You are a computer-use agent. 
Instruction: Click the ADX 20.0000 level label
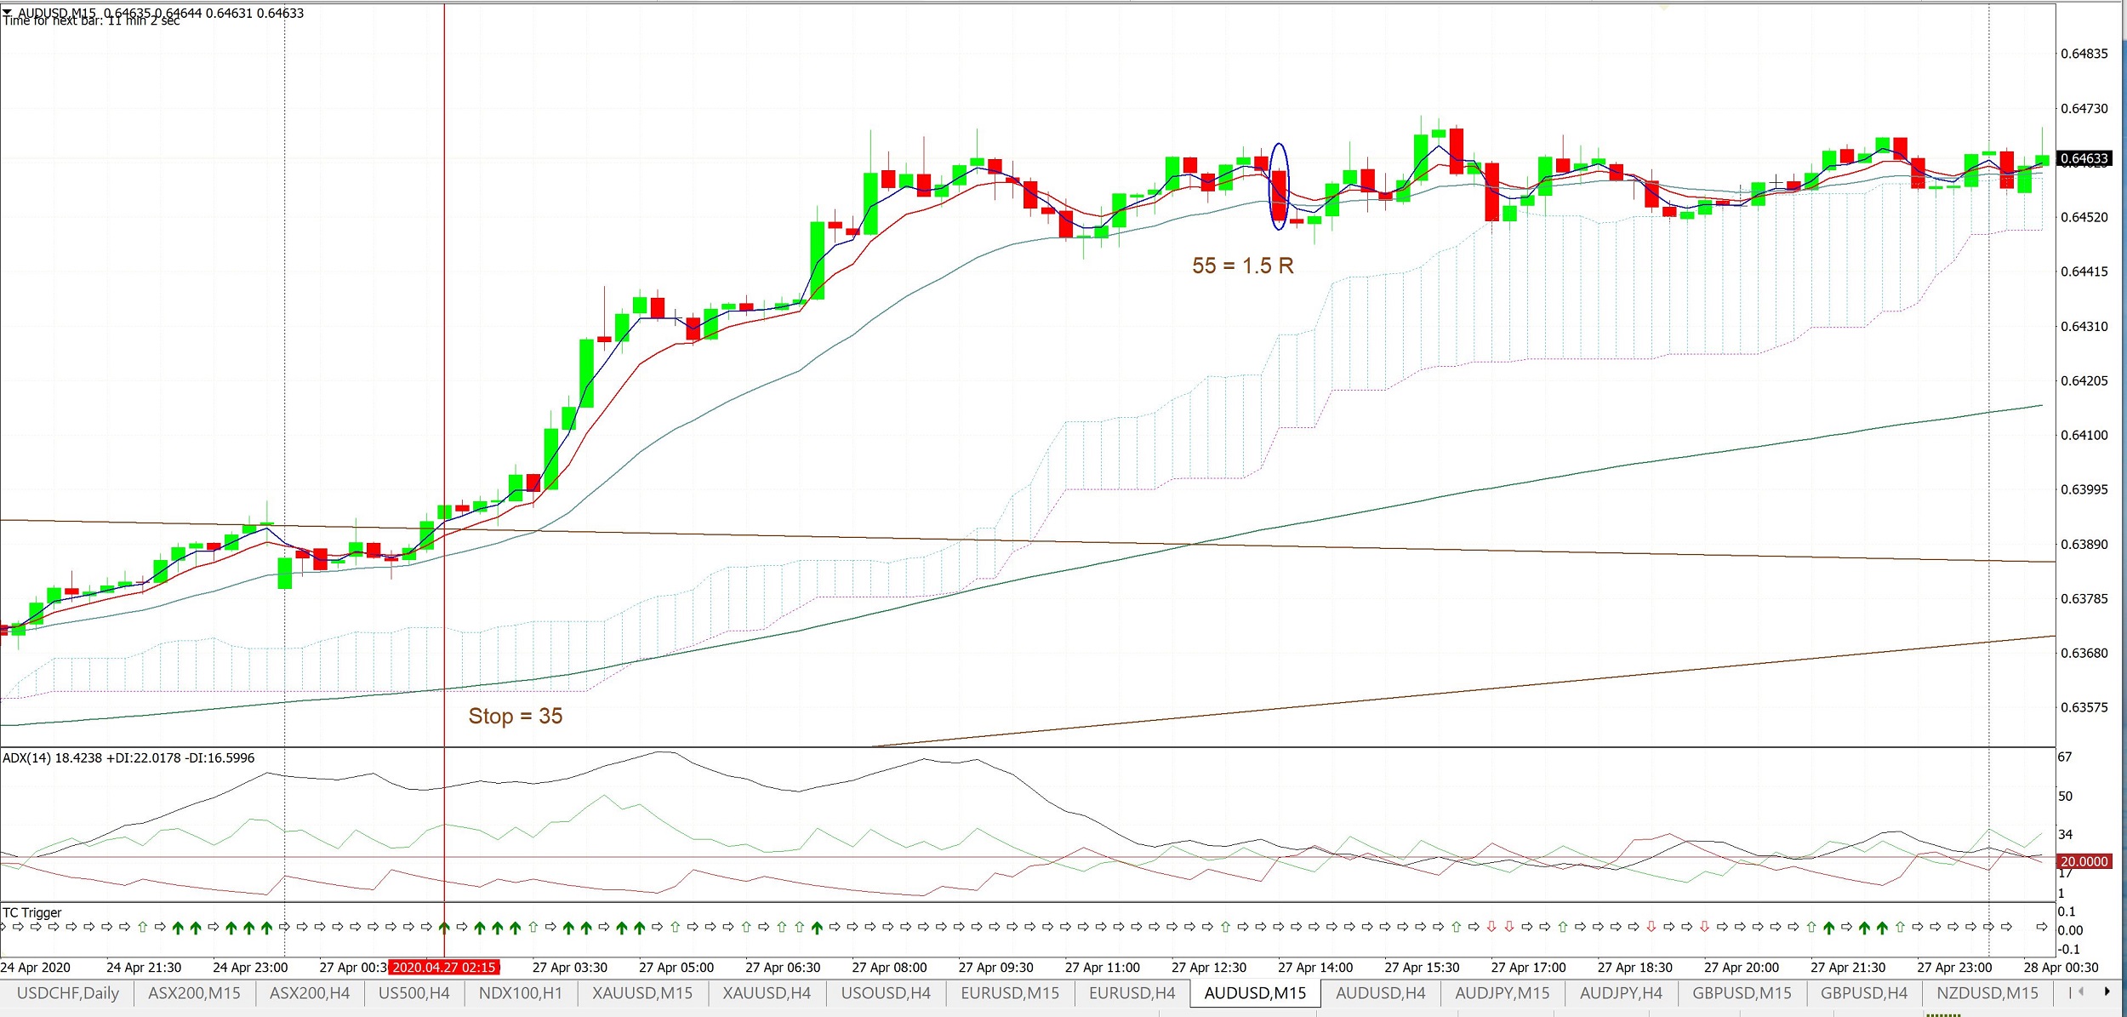tap(2084, 861)
